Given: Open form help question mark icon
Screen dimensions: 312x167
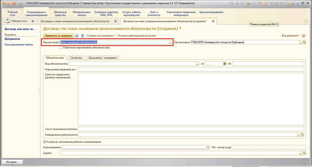Looking at the screenshot, I should 304,36.
